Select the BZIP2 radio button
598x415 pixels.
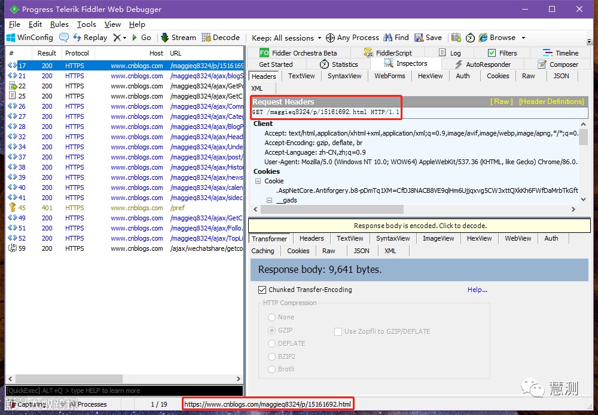click(271, 356)
